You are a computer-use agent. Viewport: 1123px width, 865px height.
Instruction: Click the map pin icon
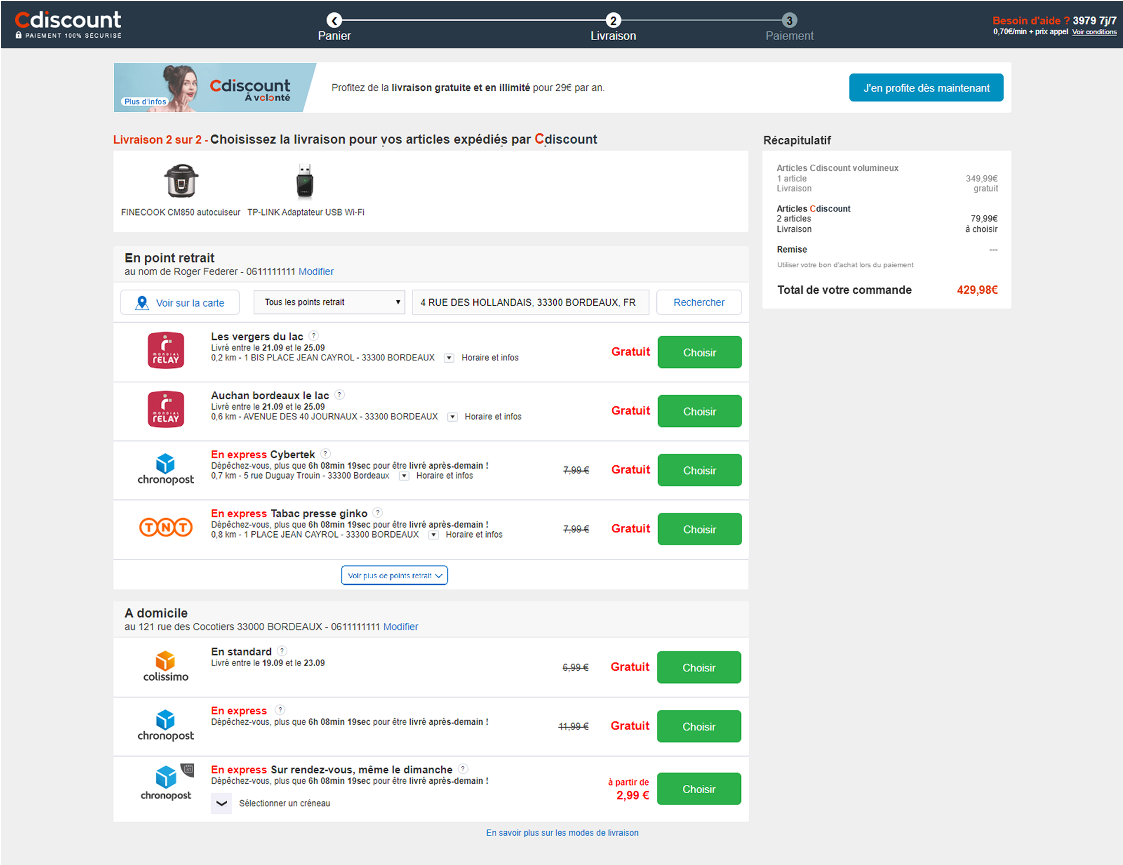click(x=142, y=303)
